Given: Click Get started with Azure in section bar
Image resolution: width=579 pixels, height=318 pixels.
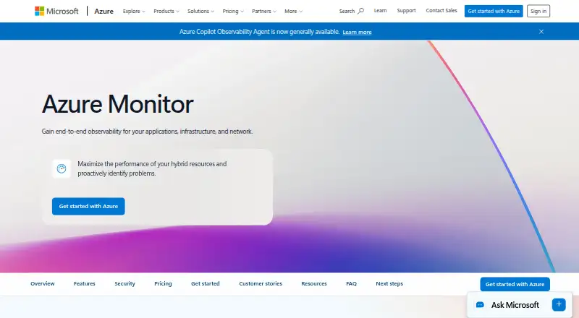Looking at the screenshot, I should click(x=515, y=285).
